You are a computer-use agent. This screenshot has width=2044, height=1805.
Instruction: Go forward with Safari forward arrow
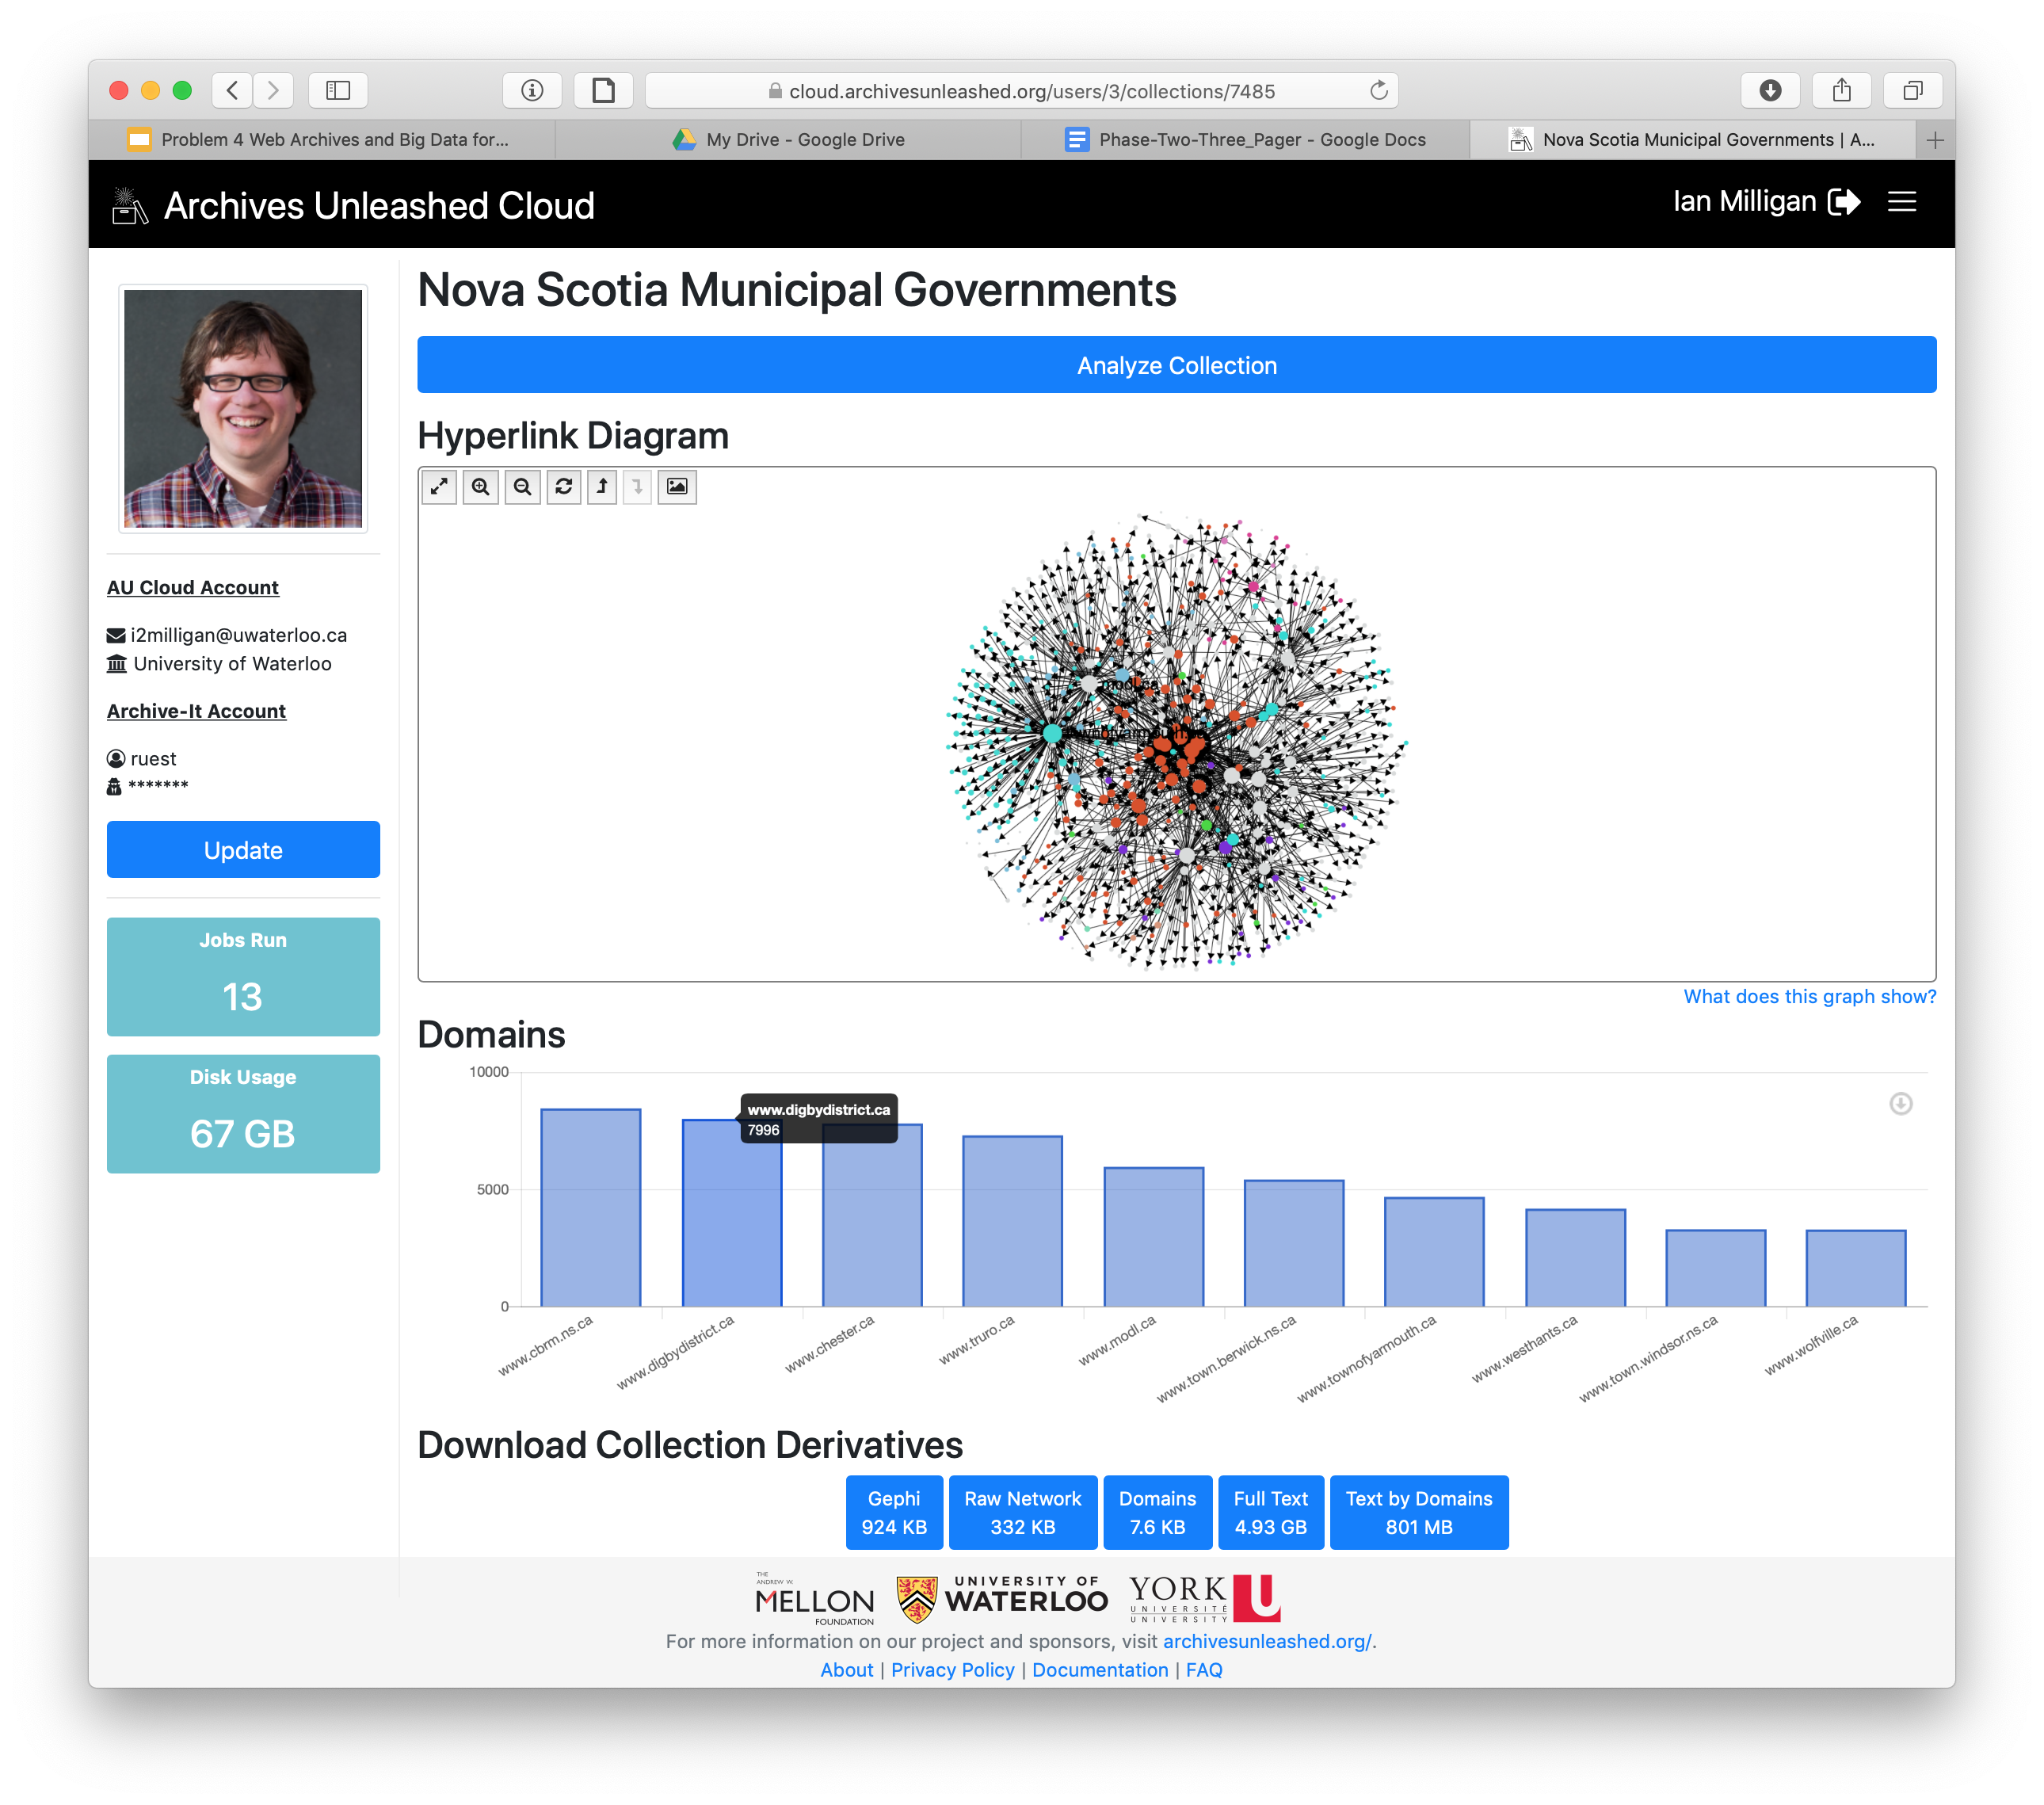tap(273, 91)
